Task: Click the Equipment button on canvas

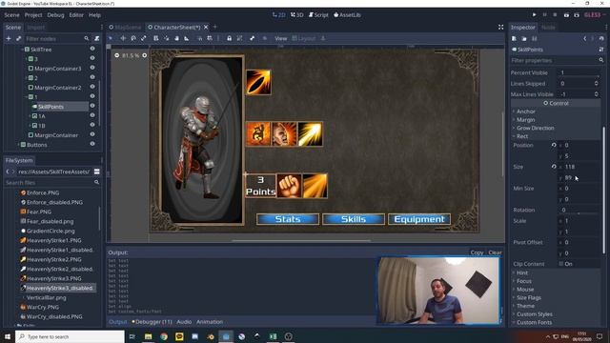Action: [419, 219]
